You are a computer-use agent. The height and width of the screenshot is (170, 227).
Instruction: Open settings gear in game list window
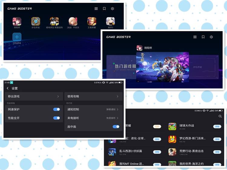[x=112, y=9]
